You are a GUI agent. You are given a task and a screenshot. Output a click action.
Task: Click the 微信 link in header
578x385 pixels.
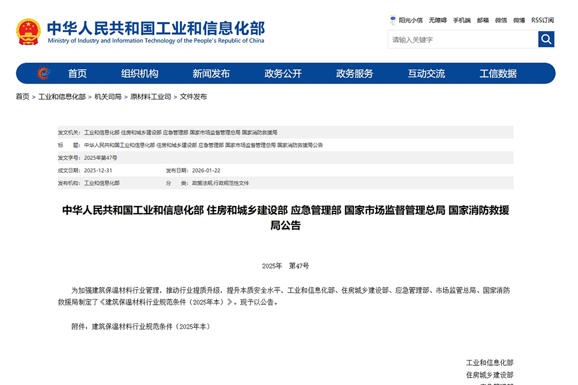point(501,20)
